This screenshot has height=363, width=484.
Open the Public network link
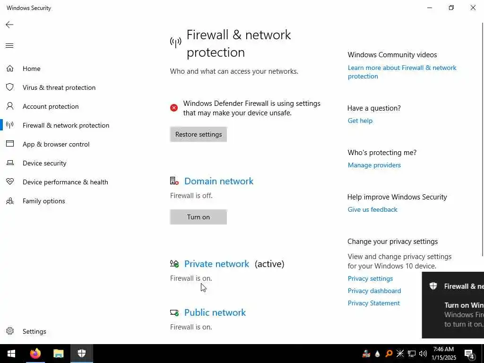[215, 312]
